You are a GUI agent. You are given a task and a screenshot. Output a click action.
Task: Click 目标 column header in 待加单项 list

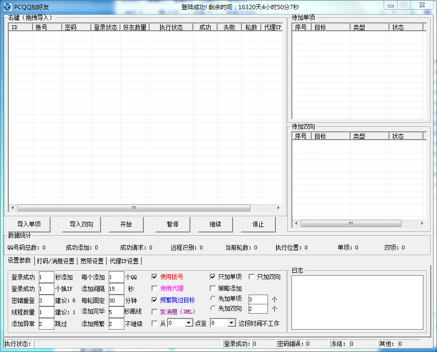(331, 27)
